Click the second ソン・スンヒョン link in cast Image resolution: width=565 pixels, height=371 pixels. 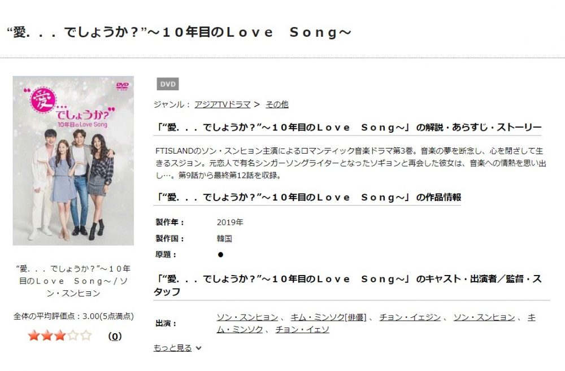[x=484, y=317]
